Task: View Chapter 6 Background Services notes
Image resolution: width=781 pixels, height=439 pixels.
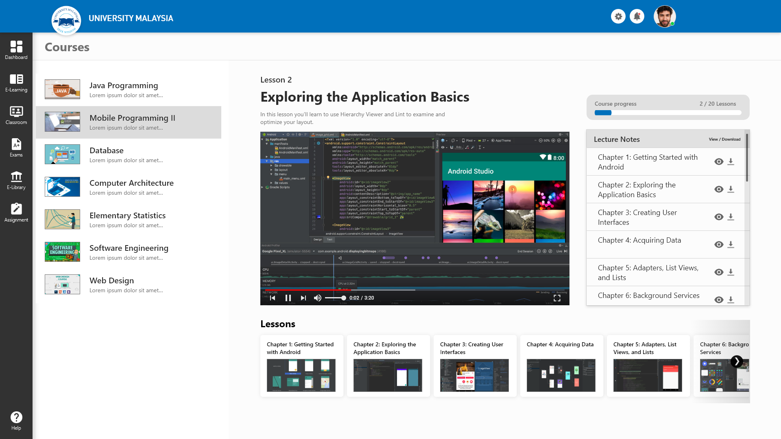Action: [x=719, y=300]
